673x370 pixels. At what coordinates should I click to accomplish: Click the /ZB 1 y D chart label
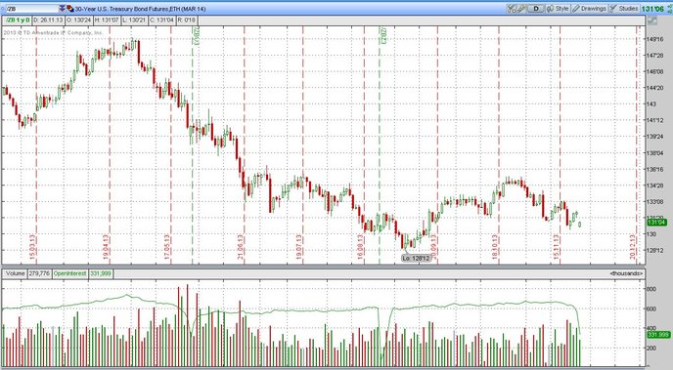(18, 21)
